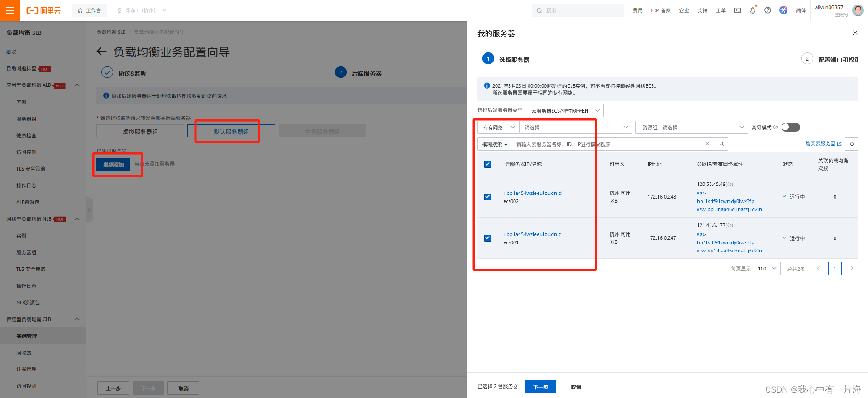Focus the server name search input
This screenshot has height=398, width=868.
(608, 144)
